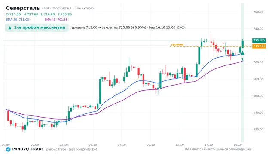Click the highlighted last bar column at 16.10
Viewport: 275px width, 154px height.
tap(242, 72)
